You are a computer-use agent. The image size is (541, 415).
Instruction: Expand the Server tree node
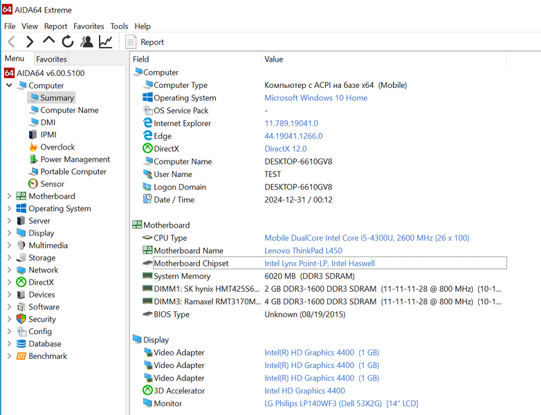(x=9, y=221)
